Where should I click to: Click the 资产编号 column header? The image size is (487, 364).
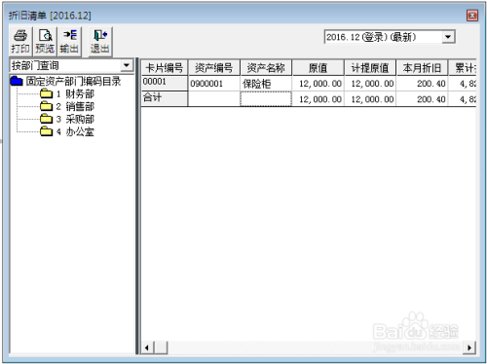point(214,68)
